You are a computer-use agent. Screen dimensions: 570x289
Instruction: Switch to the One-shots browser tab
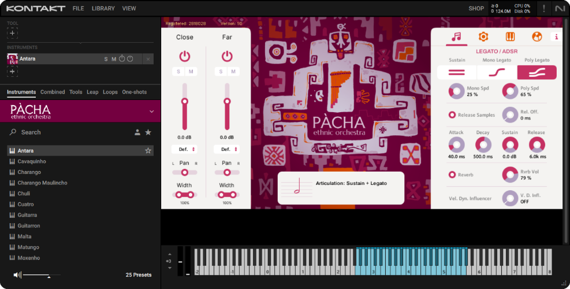135,92
